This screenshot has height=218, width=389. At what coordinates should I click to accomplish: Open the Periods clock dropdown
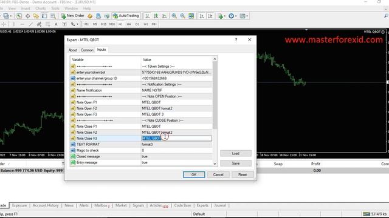click(232, 16)
